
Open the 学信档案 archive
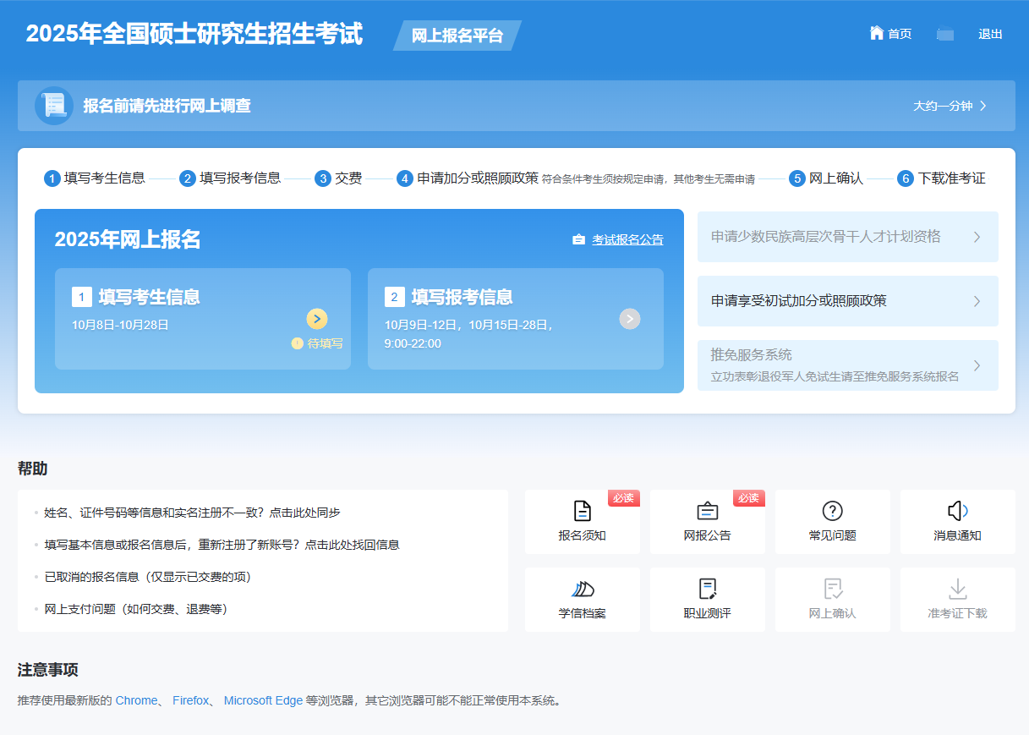point(582,600)
